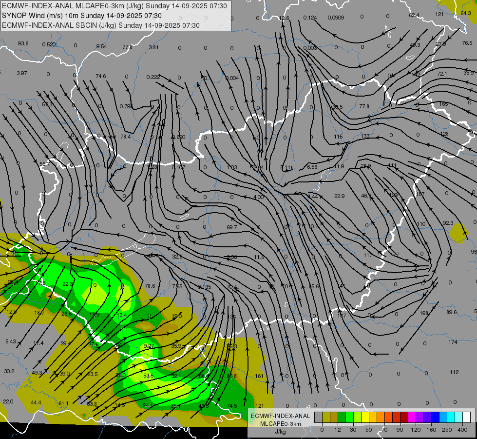Image resolution: width=477 pixels, height=439 pixels.
Task: Click the SYNOP Wind 10m header line
Action: (x=81, y=16)
